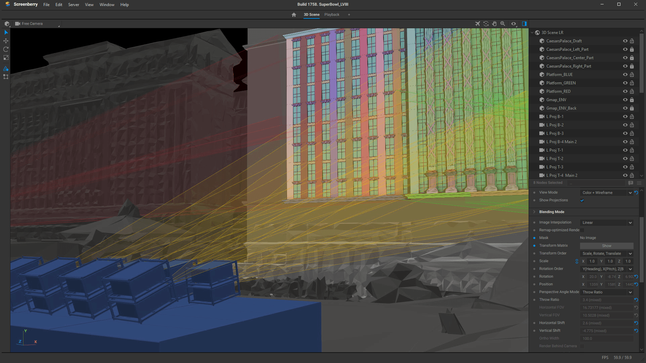Select the Move tool in the left toolbar
646x363 pixels.
click(6, 41)
